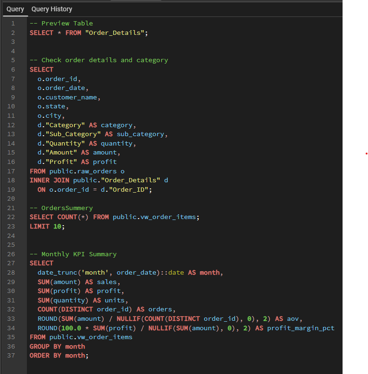
Task: Select the Query tab
Action: coord(15,9)
